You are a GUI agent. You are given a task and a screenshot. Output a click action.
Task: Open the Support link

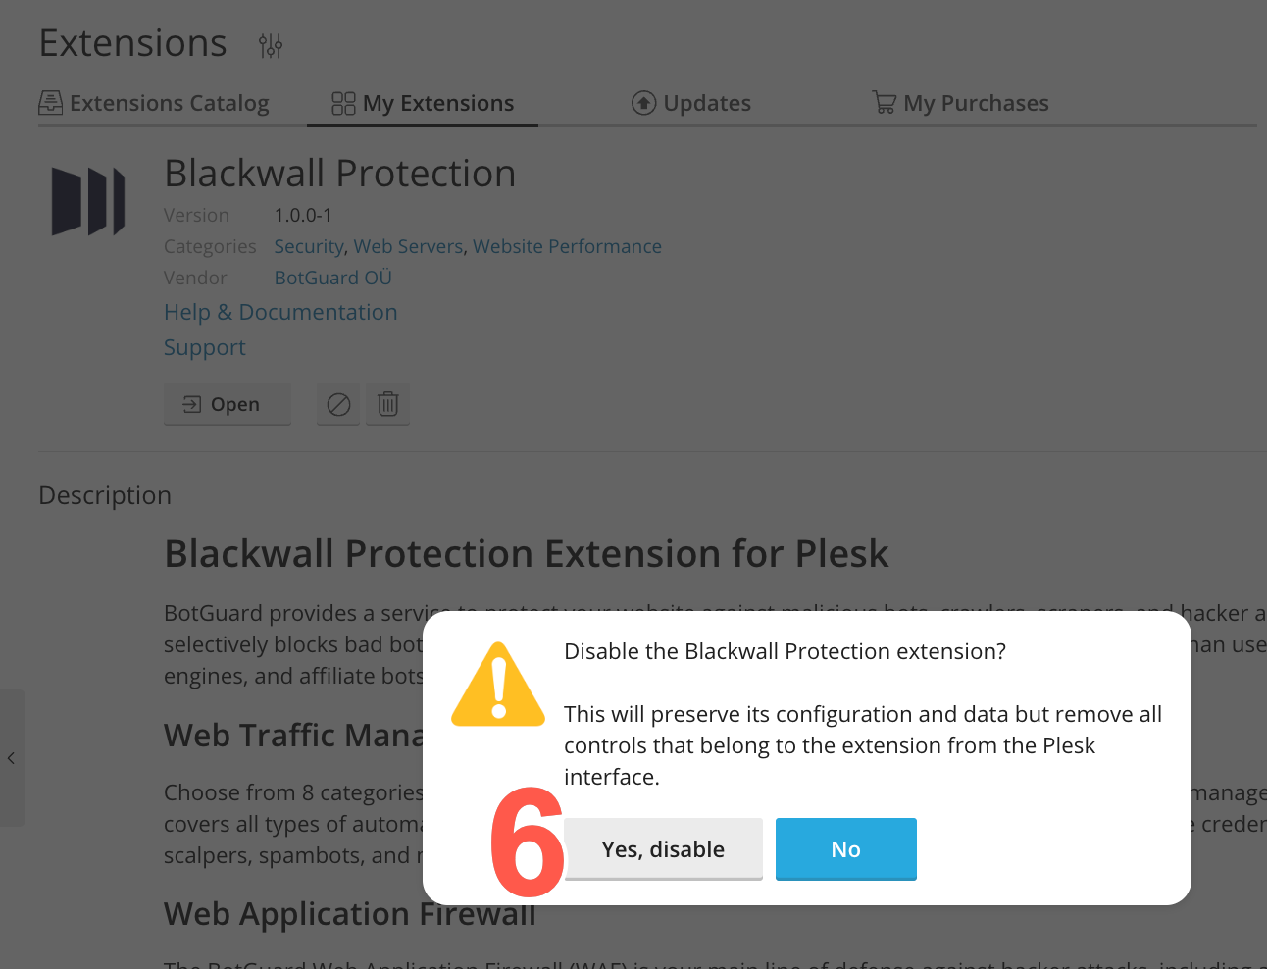pos(205,347)
